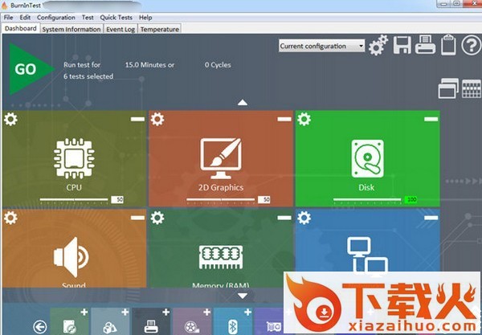Click the Video playback film reel icon
Image resolution: width=482 pixels, height=335 pixels.
(x=192, y=327)
